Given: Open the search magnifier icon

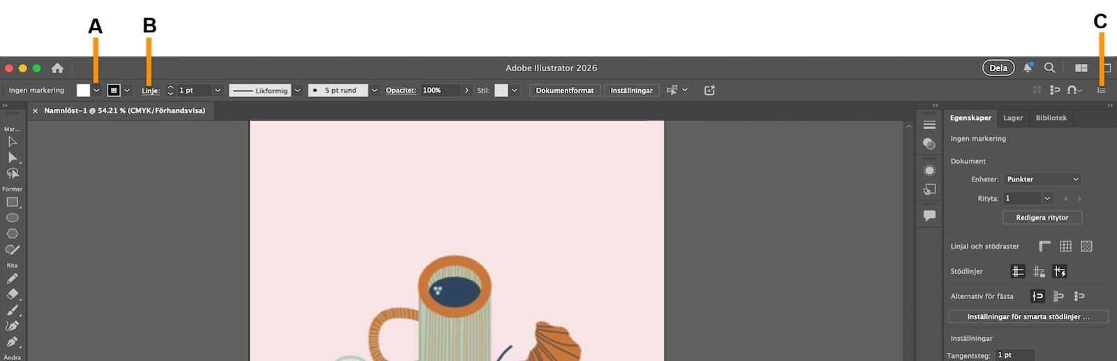Looking at the screenshot, I should [x=1049, y=68].
